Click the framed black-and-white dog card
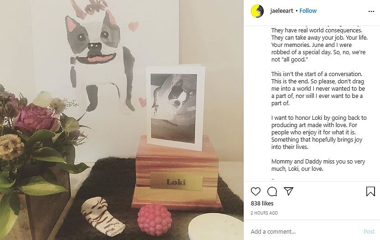 click(176, 107)
